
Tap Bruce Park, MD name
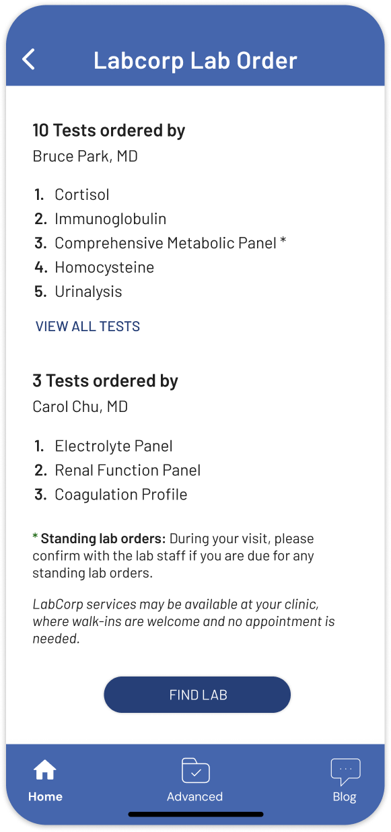point(85,157)
